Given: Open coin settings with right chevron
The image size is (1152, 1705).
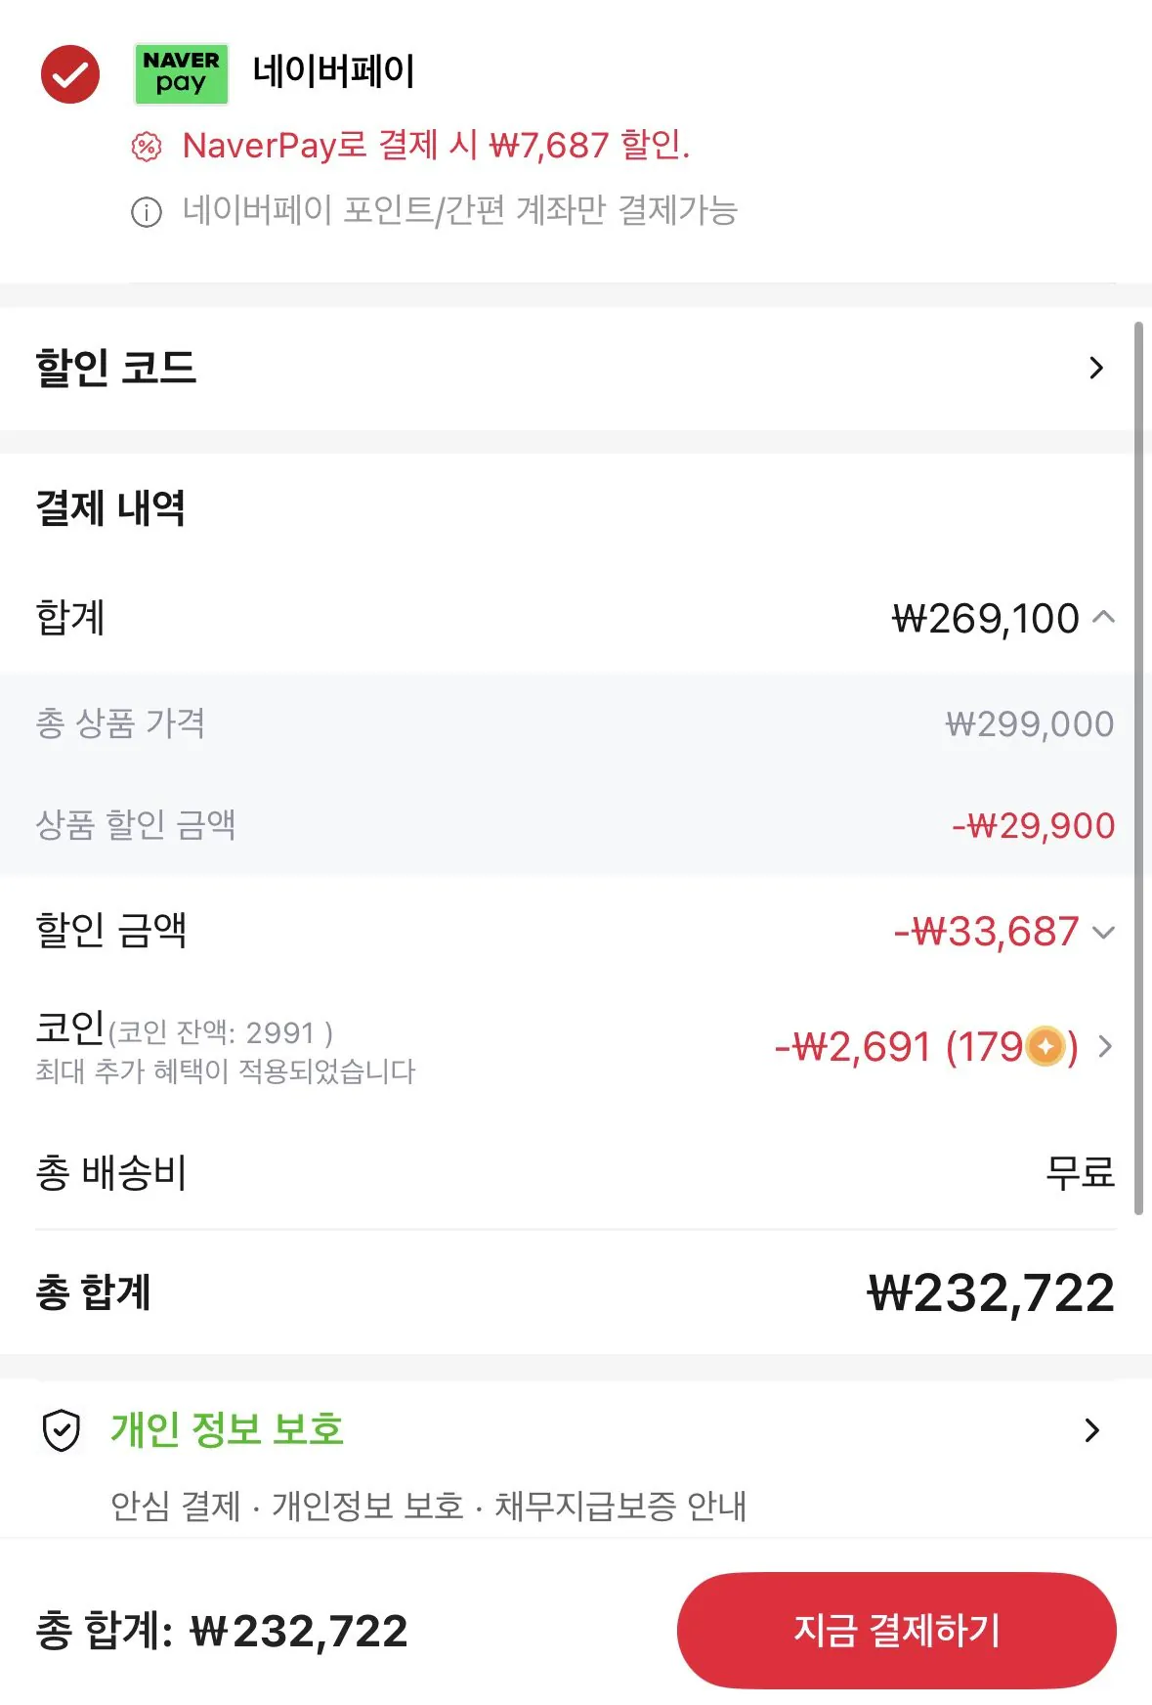Looking at the screenshot, I should click(1105, 1047).
